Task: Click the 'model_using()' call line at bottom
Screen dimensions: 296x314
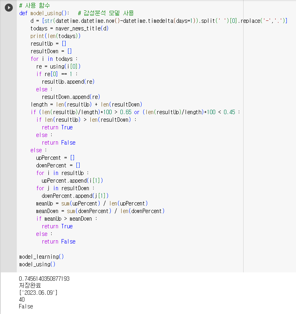Action: (37, 264)
